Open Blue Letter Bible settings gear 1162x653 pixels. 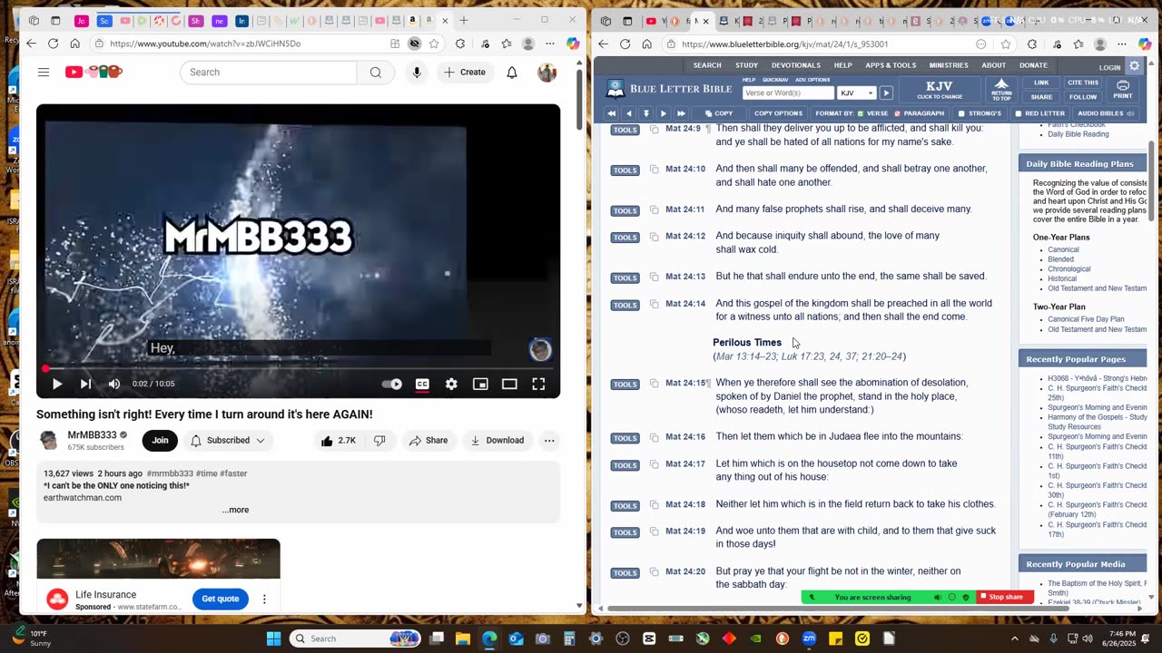click(1134, 66)
